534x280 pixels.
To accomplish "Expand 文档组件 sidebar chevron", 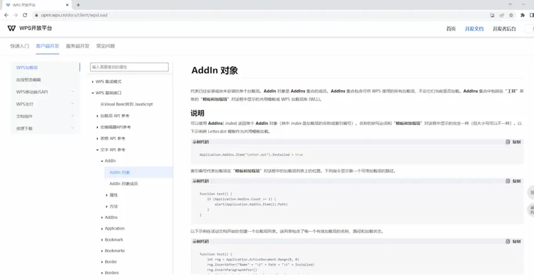I will [72, 116].
